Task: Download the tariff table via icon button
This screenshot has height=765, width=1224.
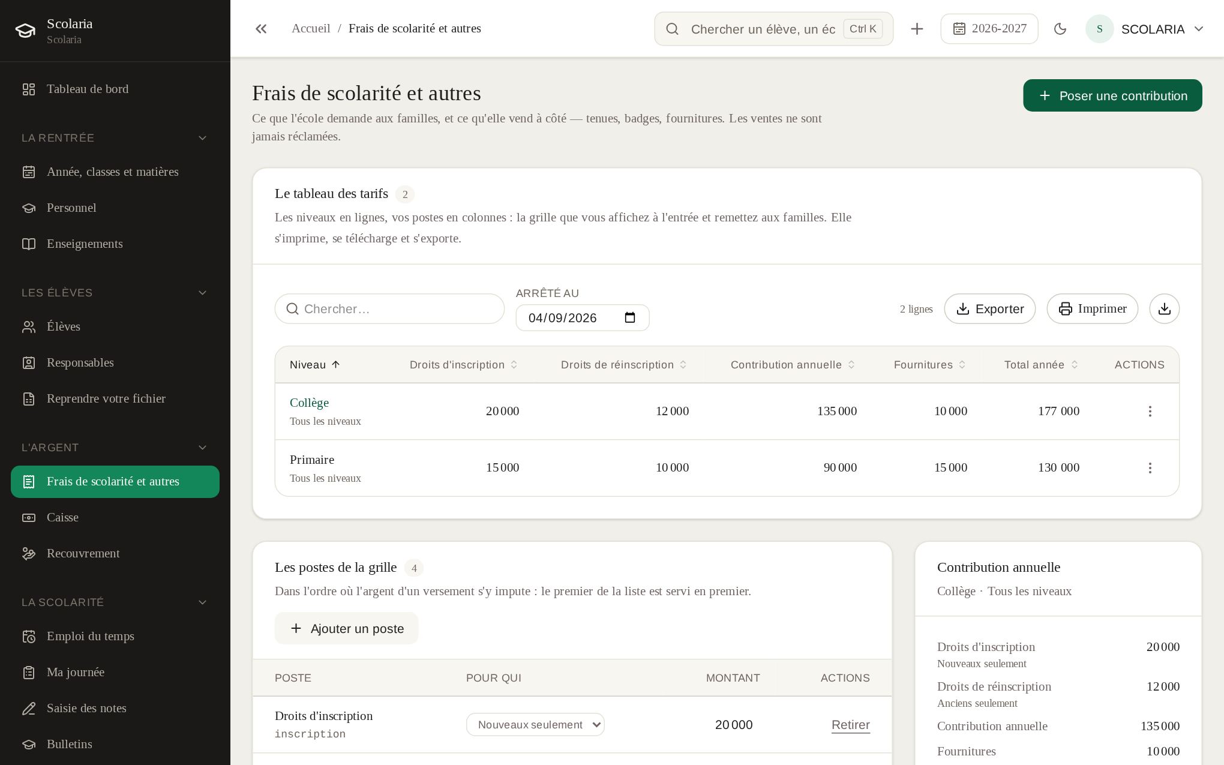Action: tap(1164, 308)
